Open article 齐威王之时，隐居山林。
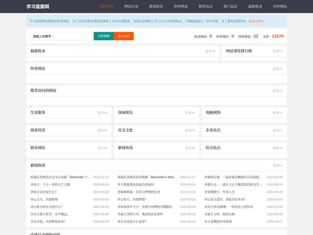The image size is (313, 235). pos(220,214)
